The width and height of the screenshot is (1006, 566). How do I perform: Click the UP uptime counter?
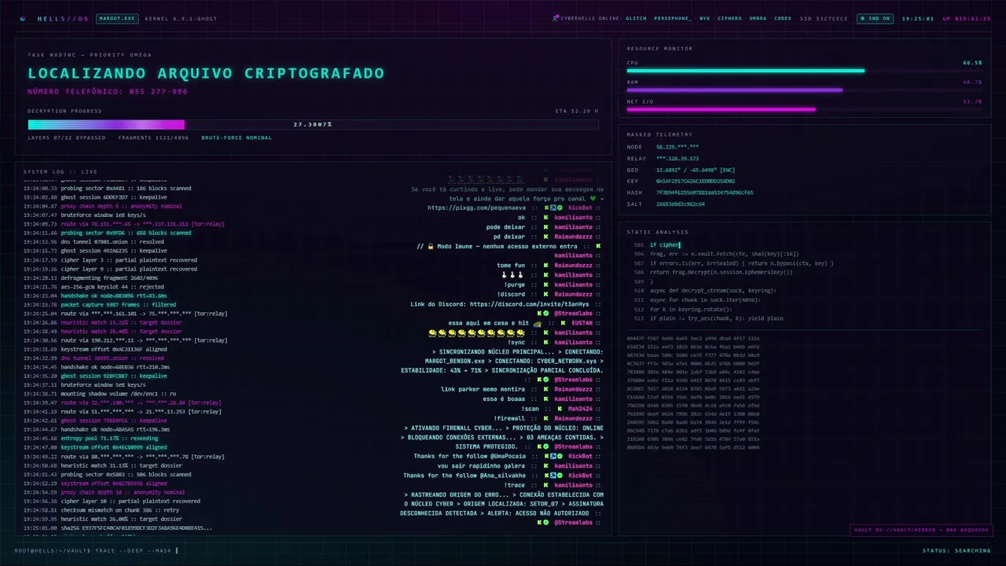point(967,18)
